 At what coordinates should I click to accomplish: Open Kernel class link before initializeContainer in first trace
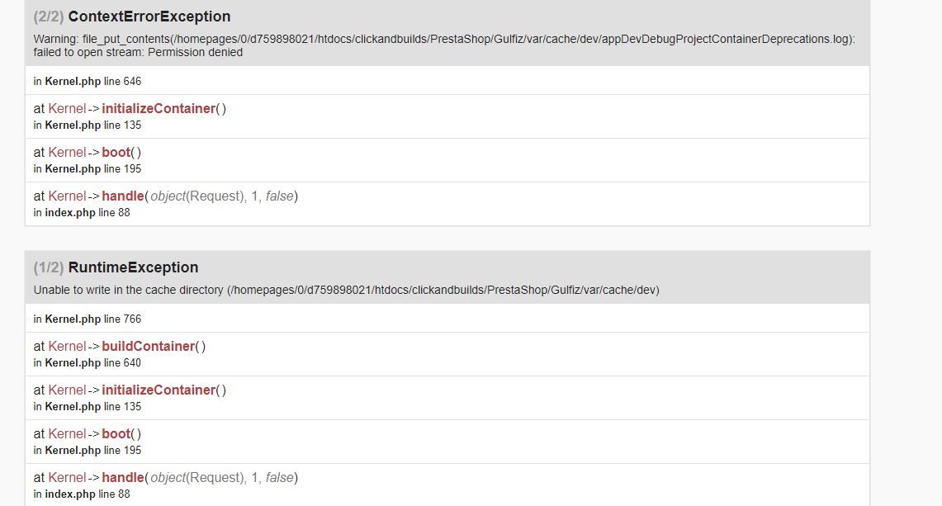point(68,109)
